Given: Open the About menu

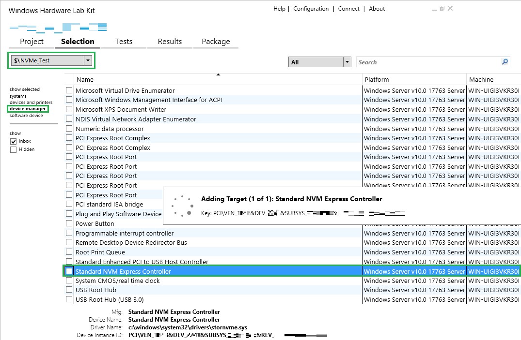Looking at the screenshot, I should tap(377, 9).
